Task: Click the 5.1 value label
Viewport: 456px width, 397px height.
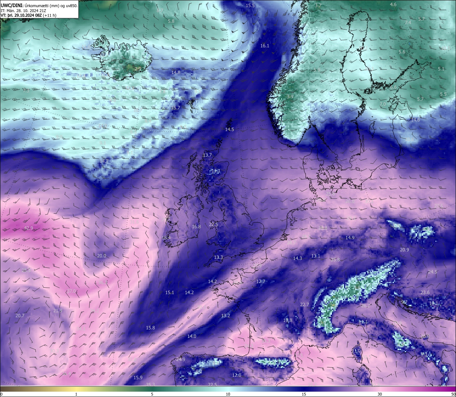Action: point(441,69)
